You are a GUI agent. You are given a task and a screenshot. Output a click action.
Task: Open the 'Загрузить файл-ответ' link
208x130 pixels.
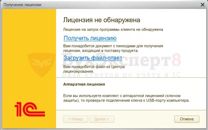tap(93, 58)
